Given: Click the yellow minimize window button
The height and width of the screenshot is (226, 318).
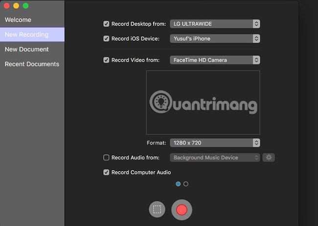Looking at the screenshot, I should coord(16,6).
